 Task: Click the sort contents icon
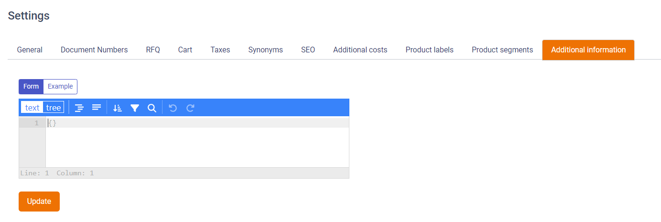point(118,108)
